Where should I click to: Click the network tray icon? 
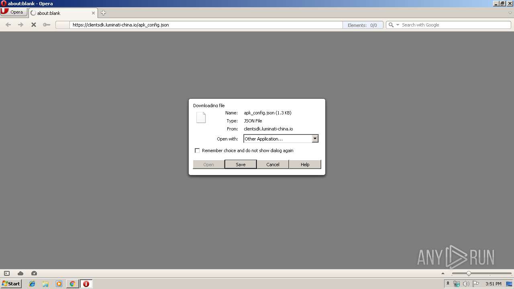(457, 284)
